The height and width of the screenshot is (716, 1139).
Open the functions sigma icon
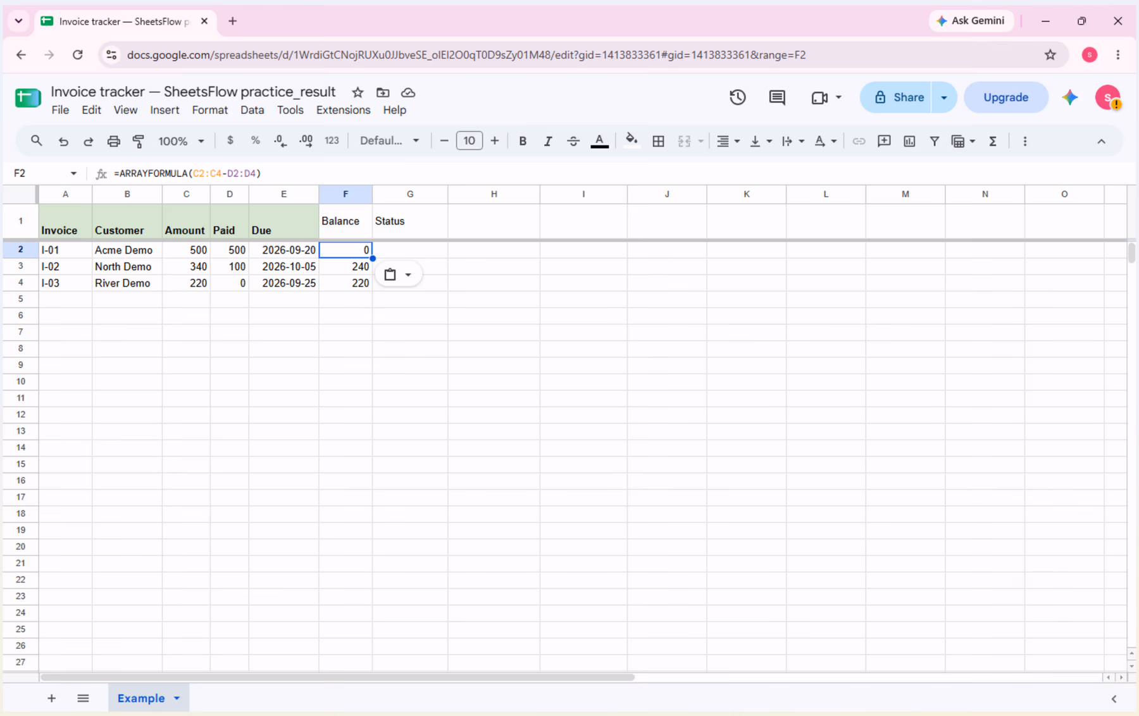993,141
